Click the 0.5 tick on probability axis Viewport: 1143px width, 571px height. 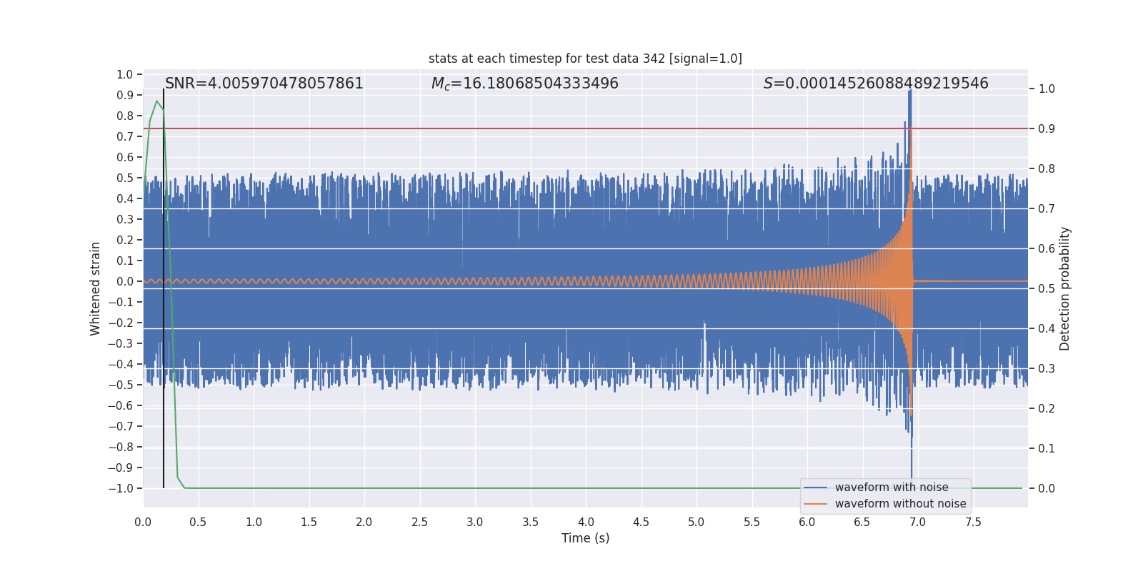pos(1047,289)
